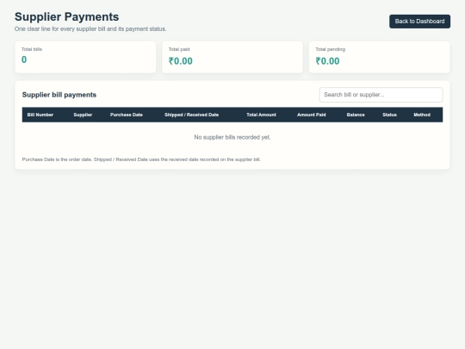Viewport: 465px width, 349px height.
Task: Click 'No supplier bills recorded yet.' message
Action: [232, 137]
